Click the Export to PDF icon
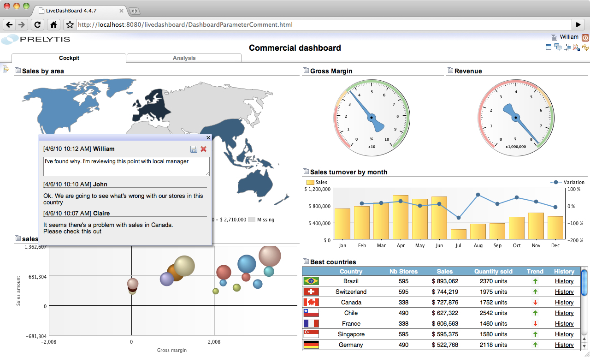The height and width of the screenshot is (357, 590). pyautogui.click(x=576, y=47)
